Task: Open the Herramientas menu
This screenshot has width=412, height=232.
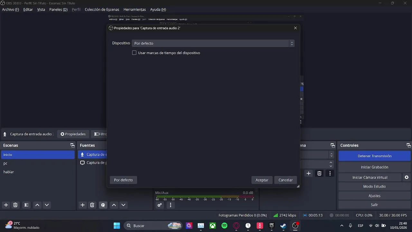Action: click(135, 9)
